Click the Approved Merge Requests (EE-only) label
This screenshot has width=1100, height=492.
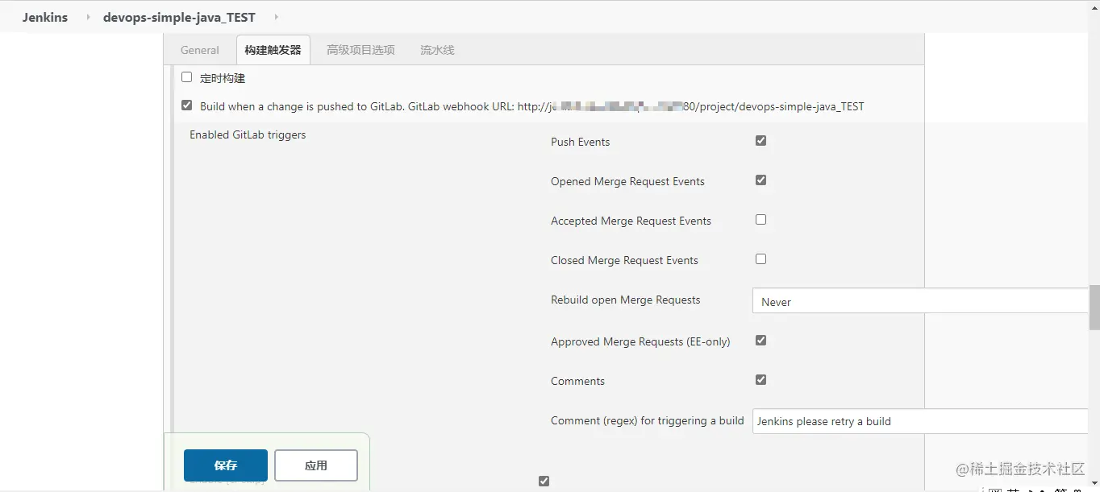[x=640, y=341]
